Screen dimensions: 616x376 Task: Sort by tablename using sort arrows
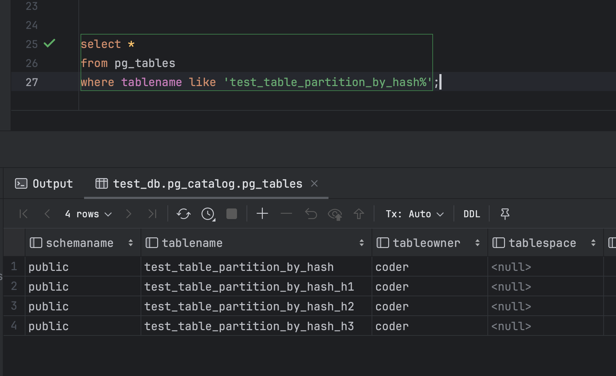(362, 243)
